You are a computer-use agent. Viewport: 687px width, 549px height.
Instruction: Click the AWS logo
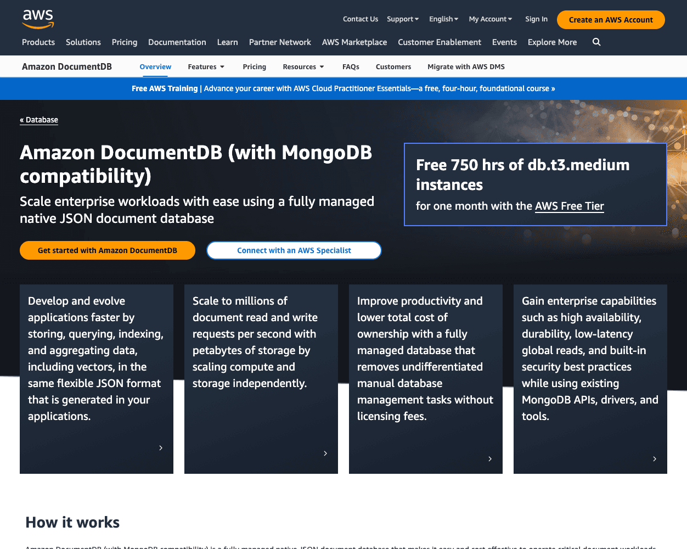click(x=38, y=19)
